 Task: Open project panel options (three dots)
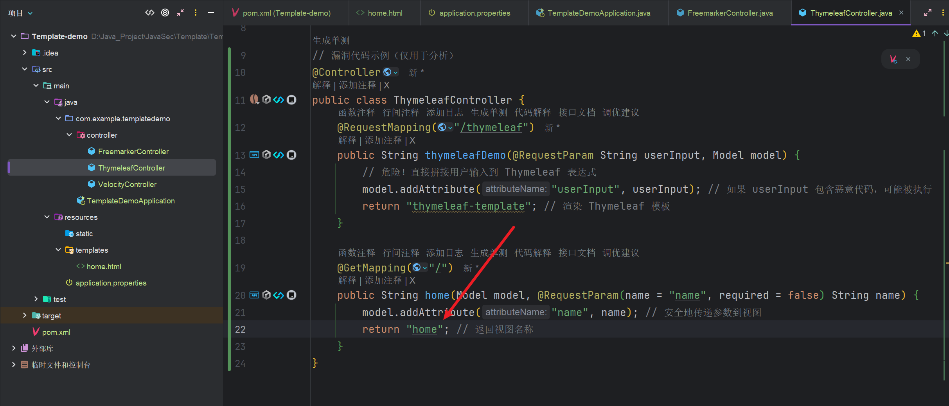coord(196,13)
